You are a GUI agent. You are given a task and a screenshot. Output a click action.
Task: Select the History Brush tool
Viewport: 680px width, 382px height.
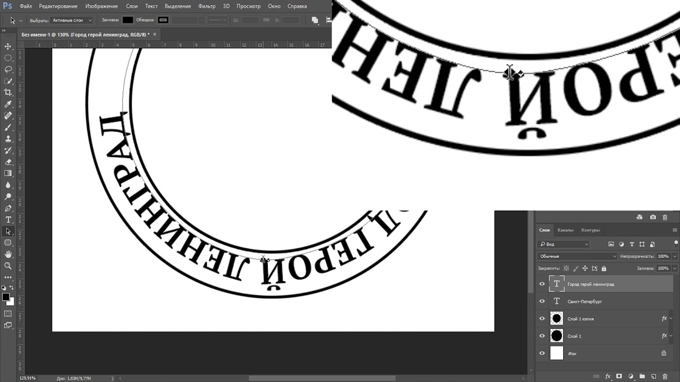[x=8, y=150]
